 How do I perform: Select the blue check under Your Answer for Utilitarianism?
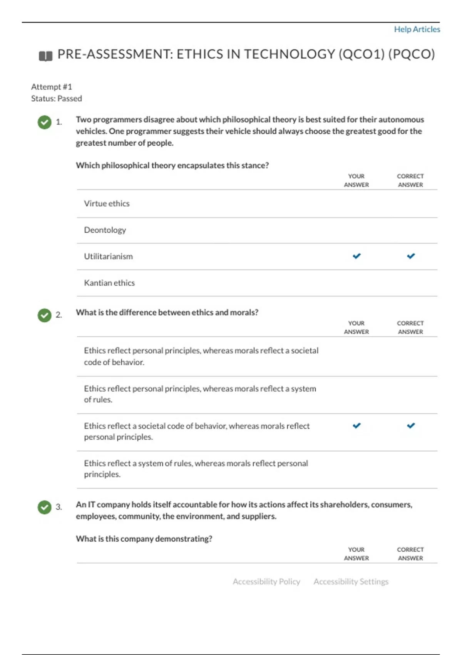click(x=357, y=256)
